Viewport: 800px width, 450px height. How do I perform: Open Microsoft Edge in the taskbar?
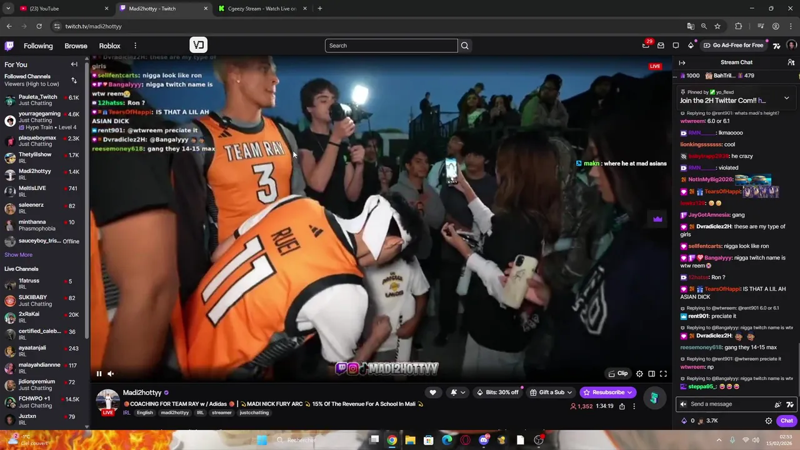tap(447, 440)
